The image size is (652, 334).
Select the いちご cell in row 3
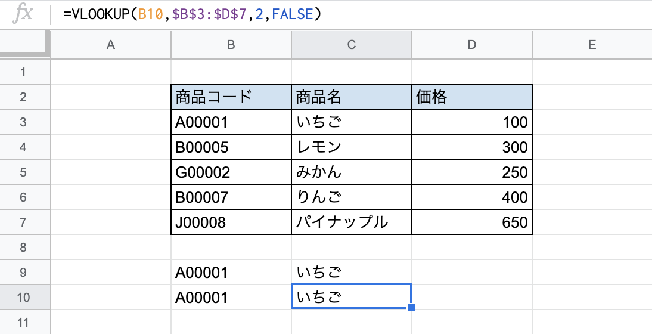point(352,122)
